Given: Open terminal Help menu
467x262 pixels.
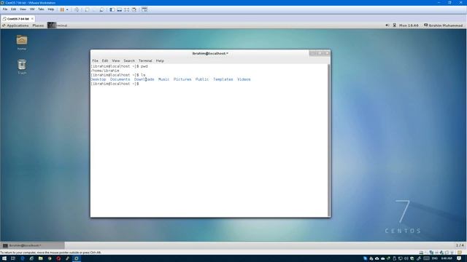Looking at the screenshot, I should pyautogui.click(x=160, y=60).
